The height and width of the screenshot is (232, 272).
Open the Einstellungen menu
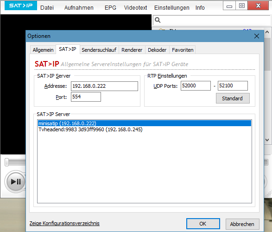point(172,7)
